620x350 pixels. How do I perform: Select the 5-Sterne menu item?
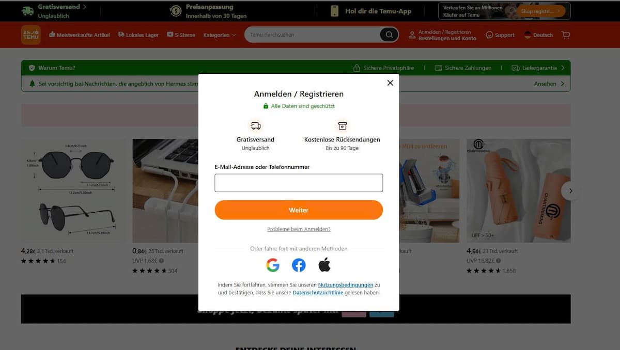point(181,35)
